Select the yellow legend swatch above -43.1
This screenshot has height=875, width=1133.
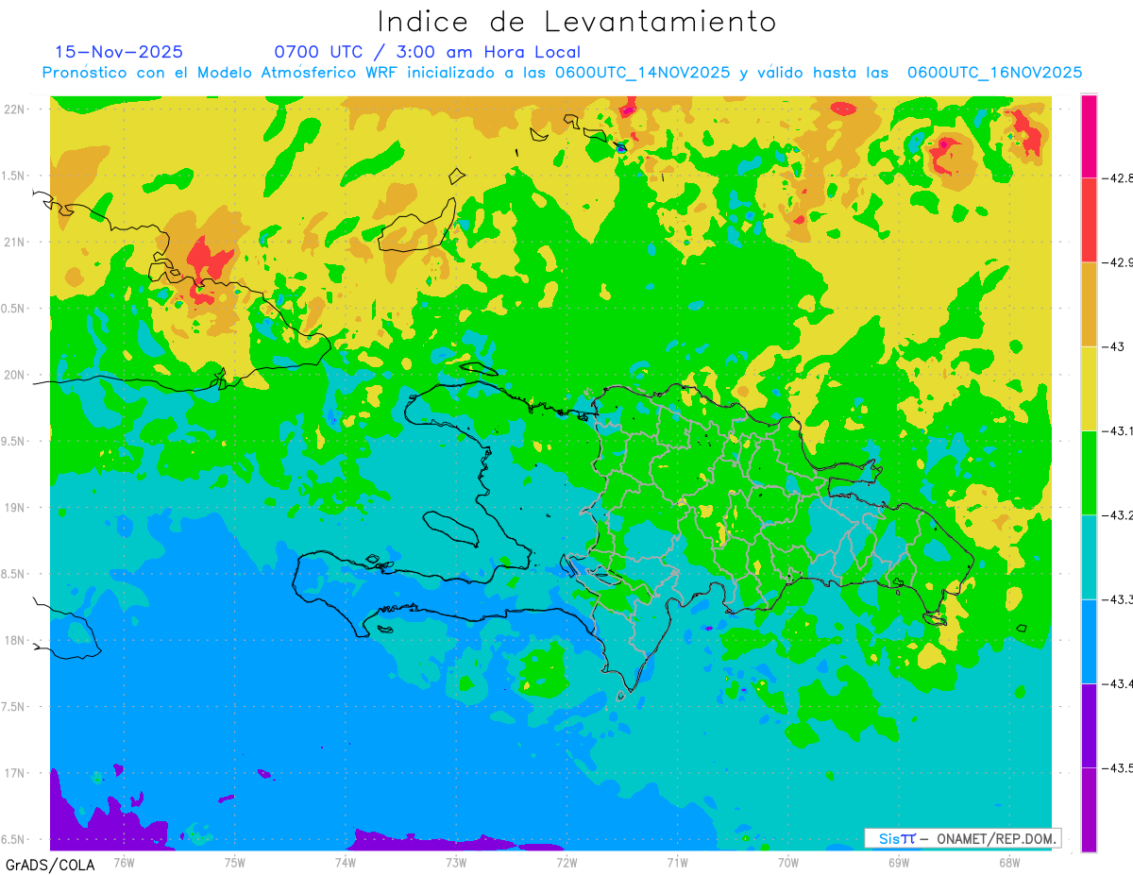1089,388
